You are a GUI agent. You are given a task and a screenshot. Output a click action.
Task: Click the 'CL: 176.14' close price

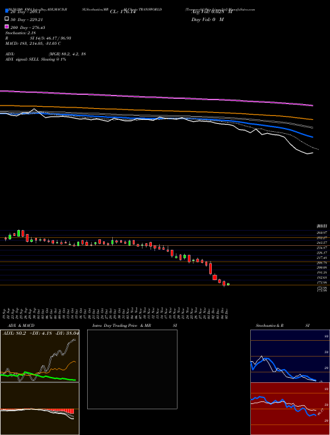pos(123,12)
